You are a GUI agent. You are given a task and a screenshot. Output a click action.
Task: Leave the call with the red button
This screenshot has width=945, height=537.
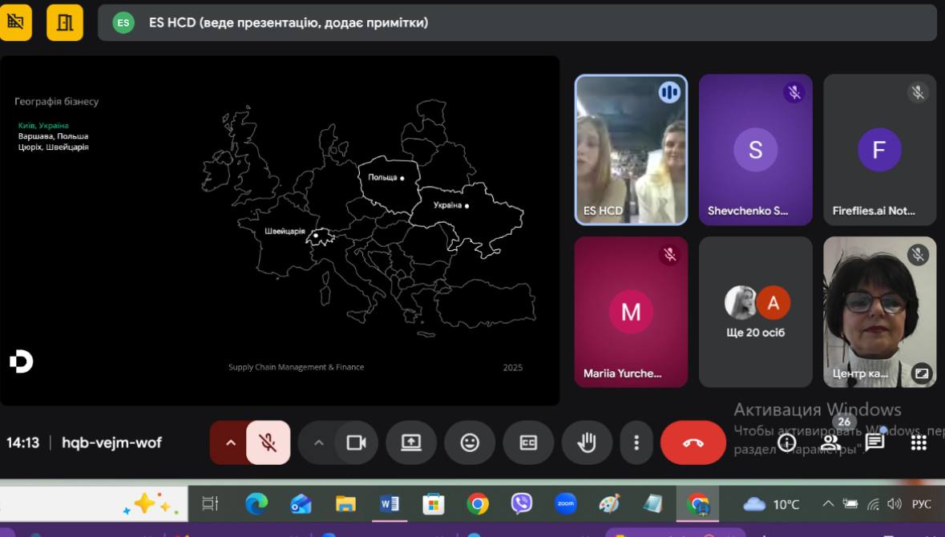point(693,442)
